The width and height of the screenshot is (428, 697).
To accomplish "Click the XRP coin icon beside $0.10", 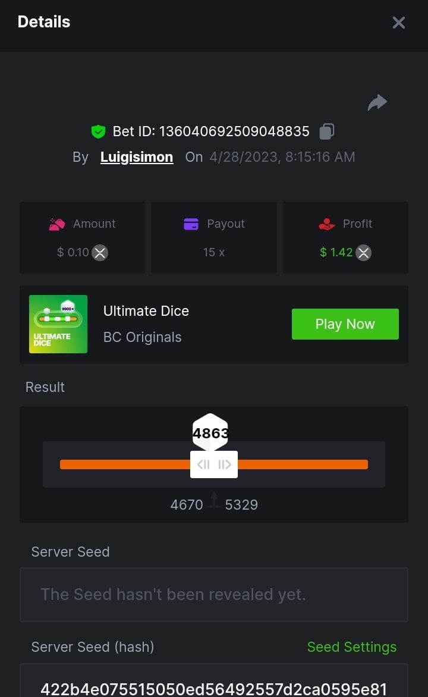I will tap(100, 253).
